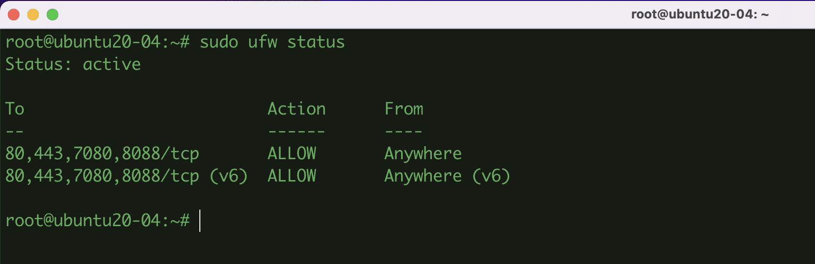The width and height of the screenshot is (815, 264).
Task: Click the 'From' column header
Action: 404,109
